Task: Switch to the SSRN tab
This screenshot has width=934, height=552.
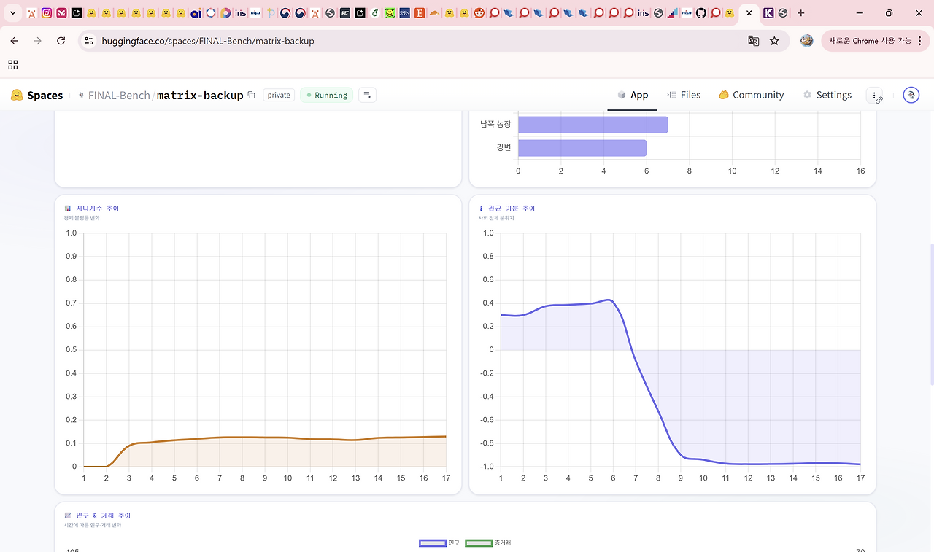Action: point(404,13)
